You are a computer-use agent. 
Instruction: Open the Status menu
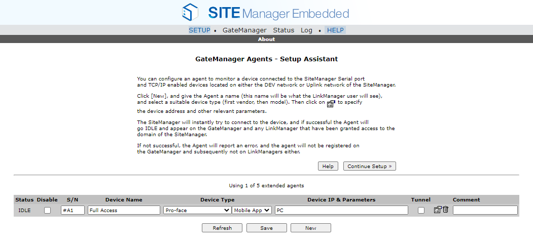[283, 30]
